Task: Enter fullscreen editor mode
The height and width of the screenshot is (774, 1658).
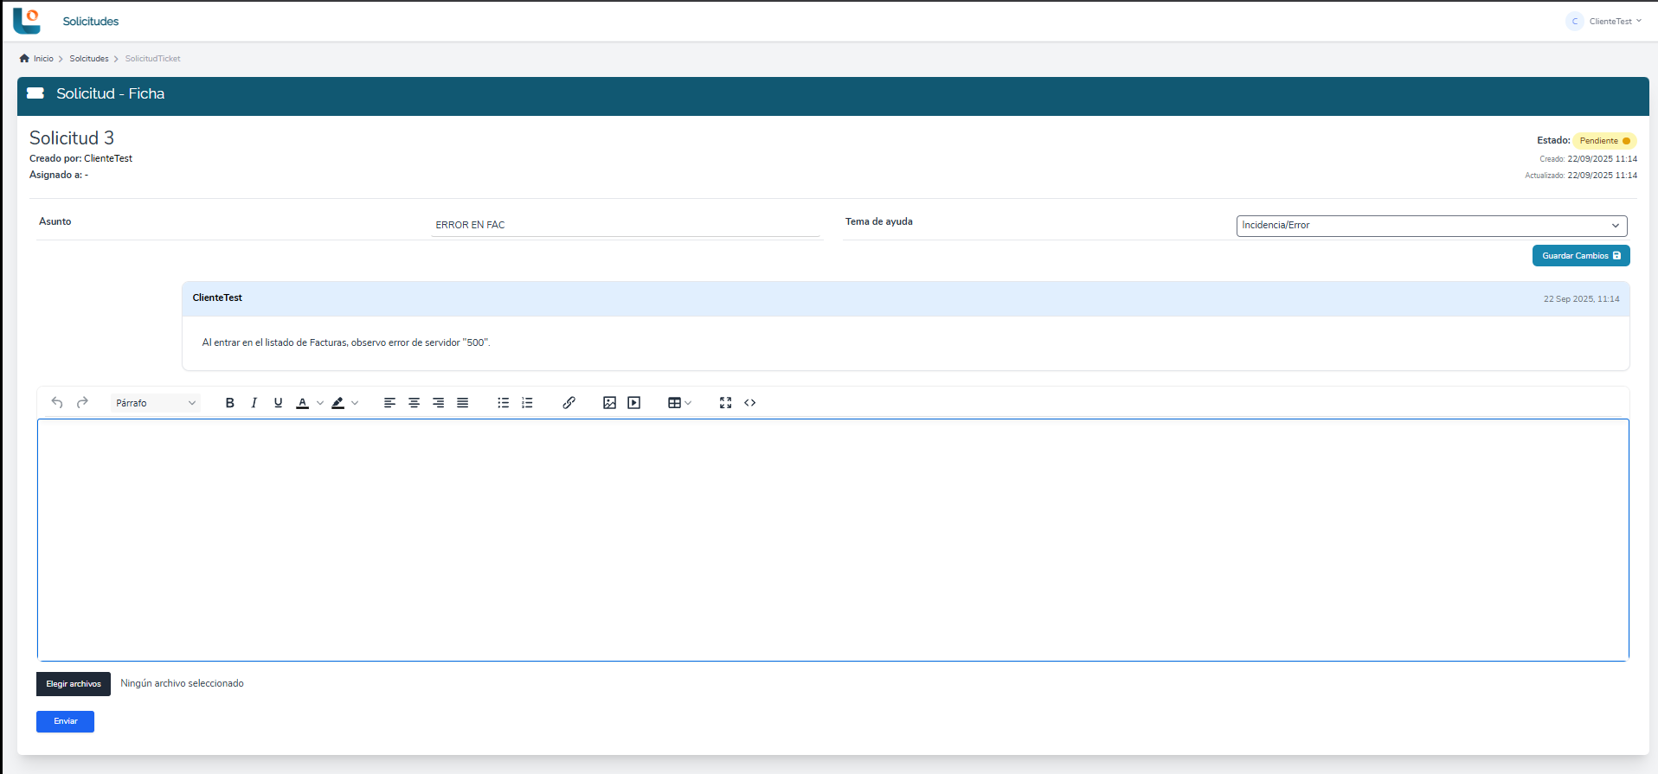Action: 725,403
